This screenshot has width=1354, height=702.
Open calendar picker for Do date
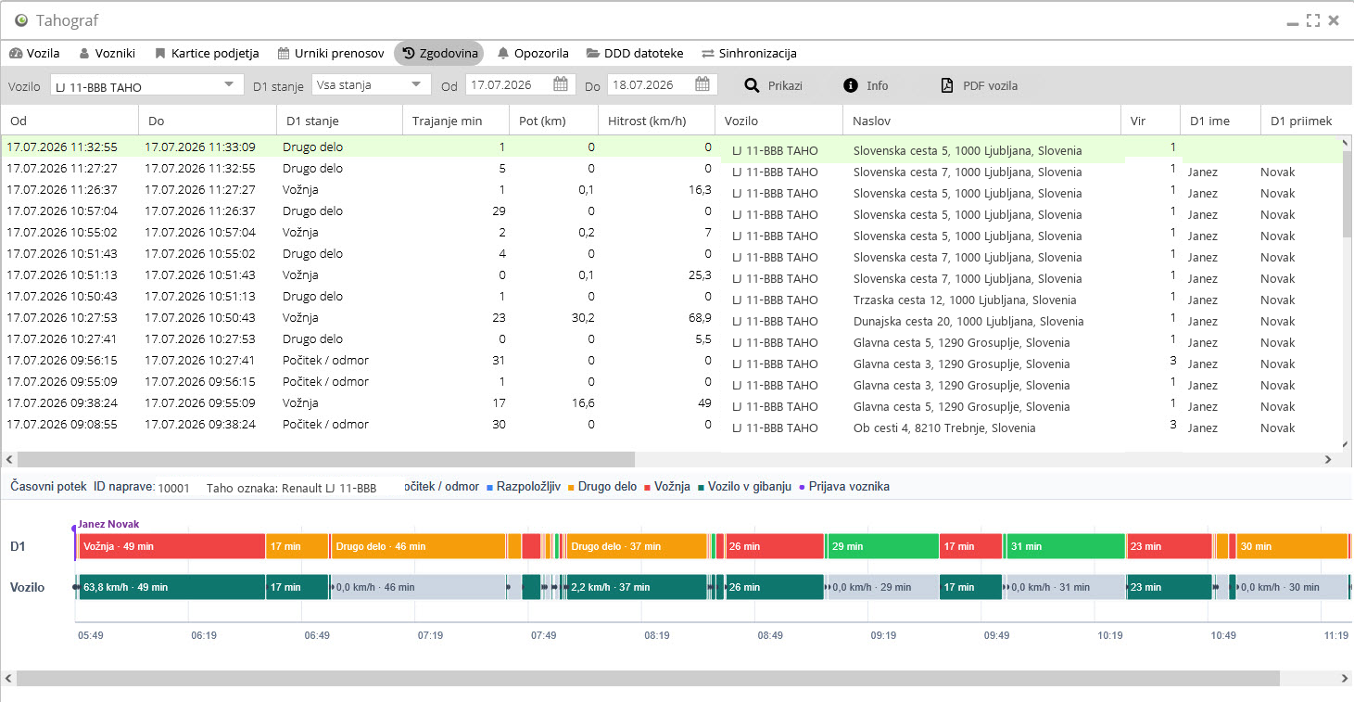[702, 84]
